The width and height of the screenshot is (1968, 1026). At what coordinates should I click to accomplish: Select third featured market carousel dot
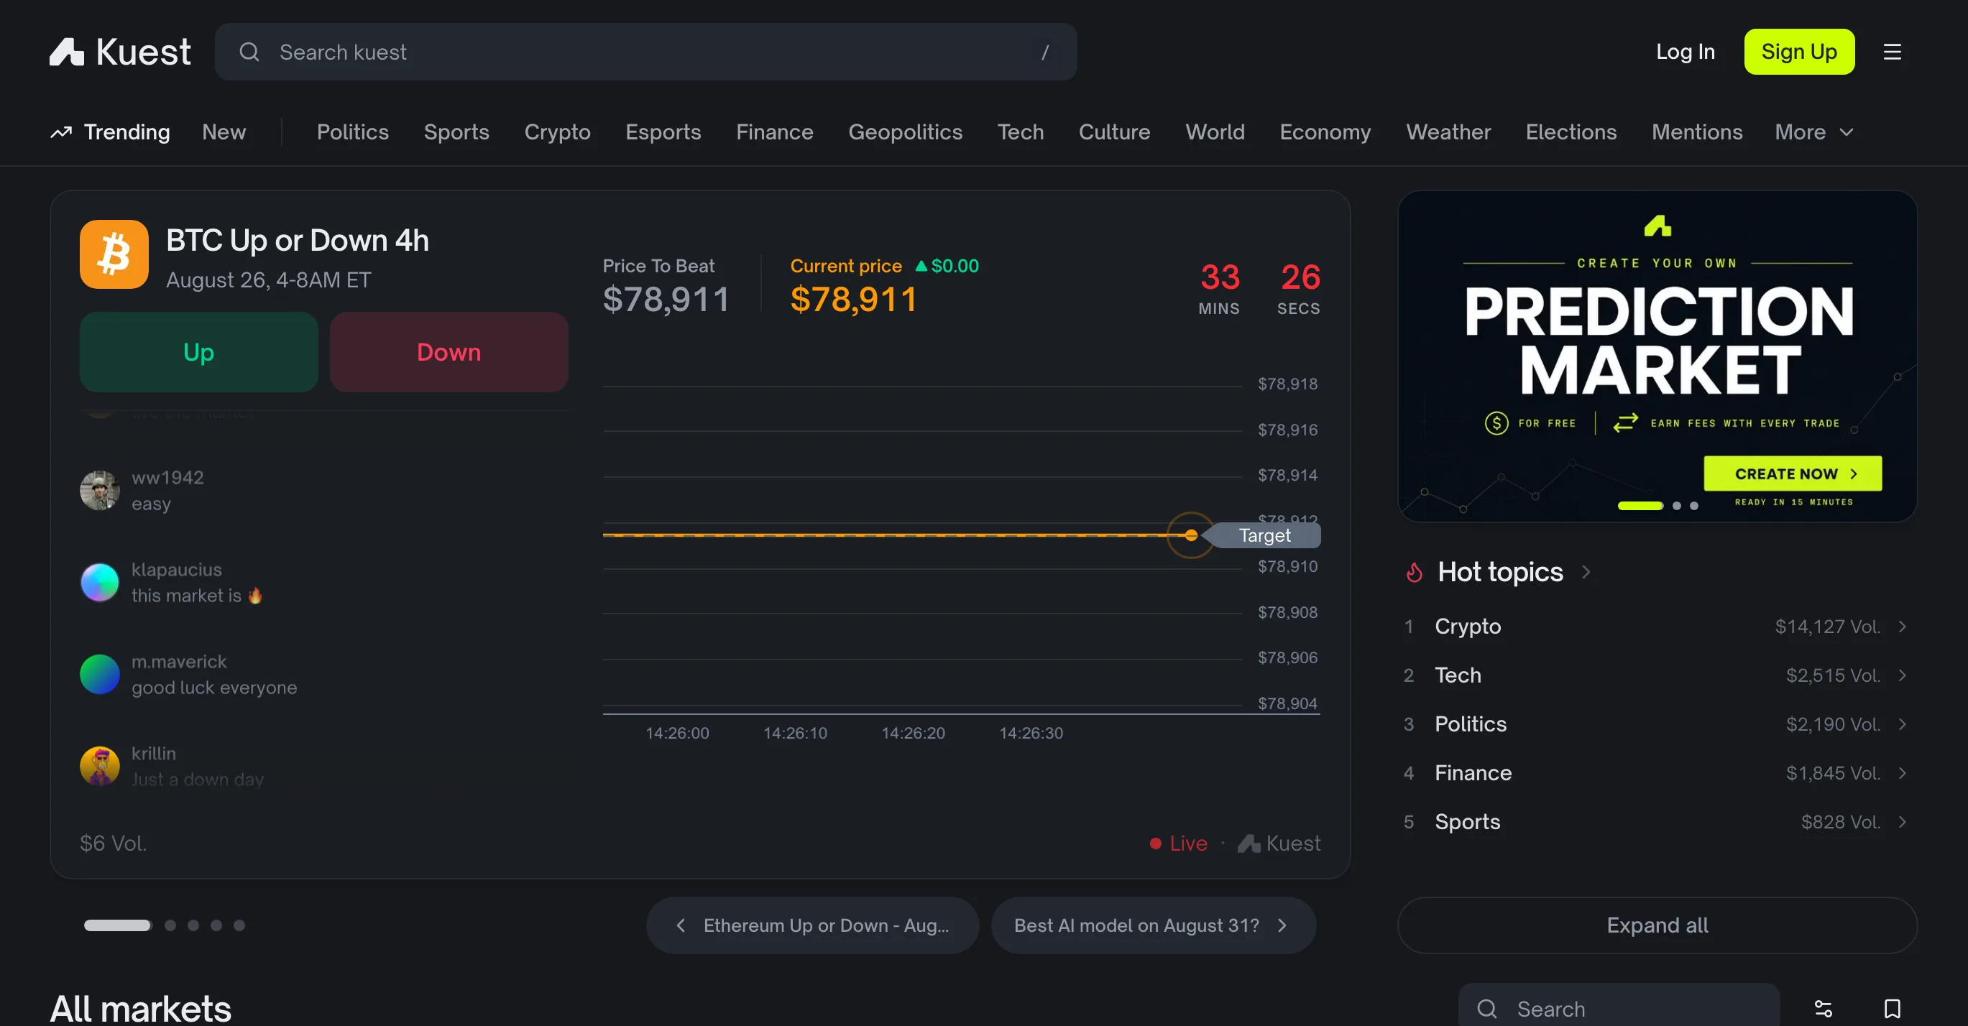click(x=193, y=925)
